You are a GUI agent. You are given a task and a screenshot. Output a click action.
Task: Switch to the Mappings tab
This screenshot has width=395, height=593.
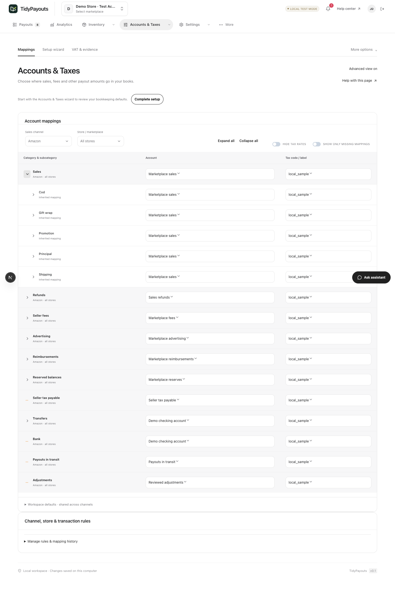tap(26, 50)
